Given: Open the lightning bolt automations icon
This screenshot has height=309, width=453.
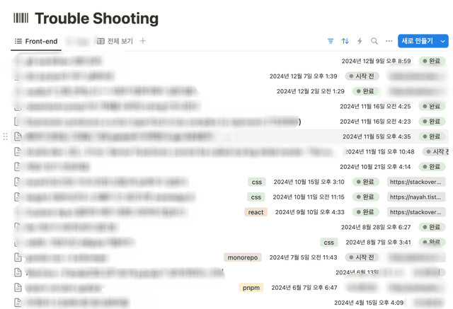Looking at the screenshot, I should tap(360, 42).
